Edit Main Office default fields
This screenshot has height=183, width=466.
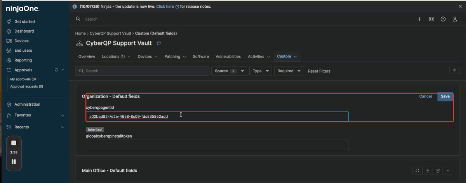coord(438,170)
